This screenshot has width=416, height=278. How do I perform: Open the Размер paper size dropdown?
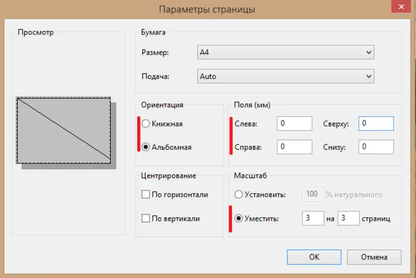(x=285, y=52)
